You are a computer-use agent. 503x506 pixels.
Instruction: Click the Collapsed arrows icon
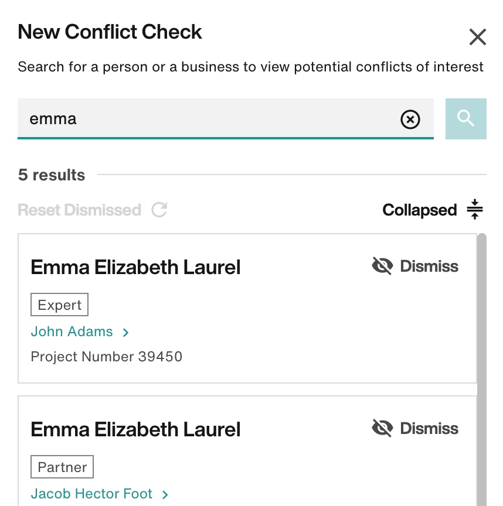[x=475, y=210]
